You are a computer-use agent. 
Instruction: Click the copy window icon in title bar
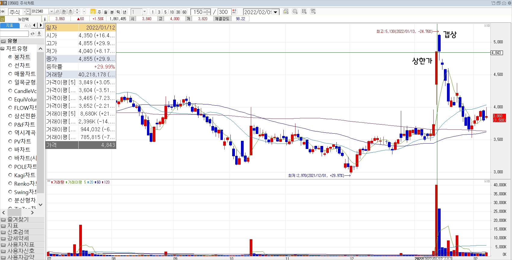click(x=498, y=3)
